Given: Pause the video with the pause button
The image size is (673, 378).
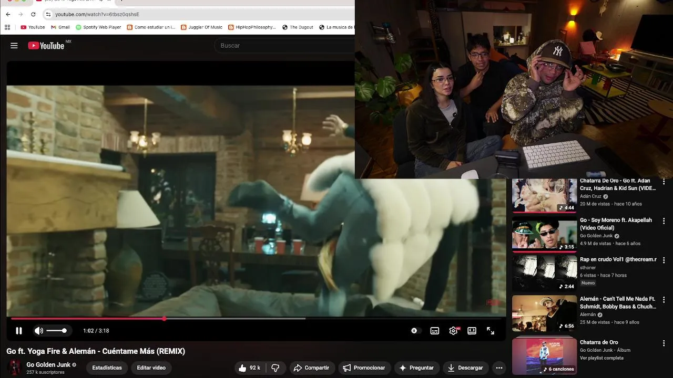Looking at the screenshot, I should (19, 331).
